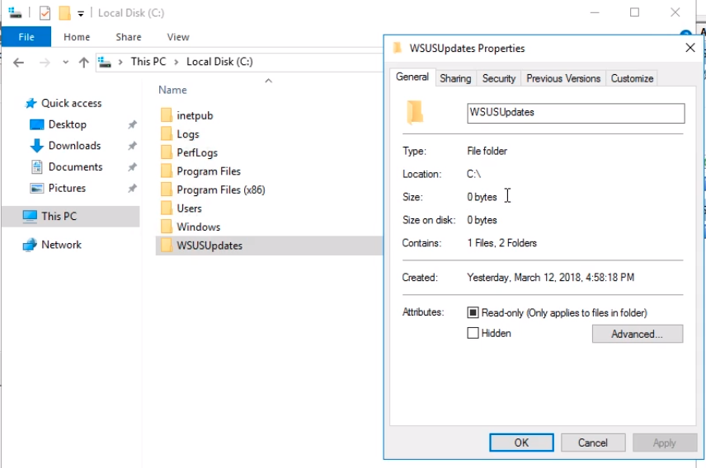Click the WSUSUpdates folder name text field

[x=575, y=113]
